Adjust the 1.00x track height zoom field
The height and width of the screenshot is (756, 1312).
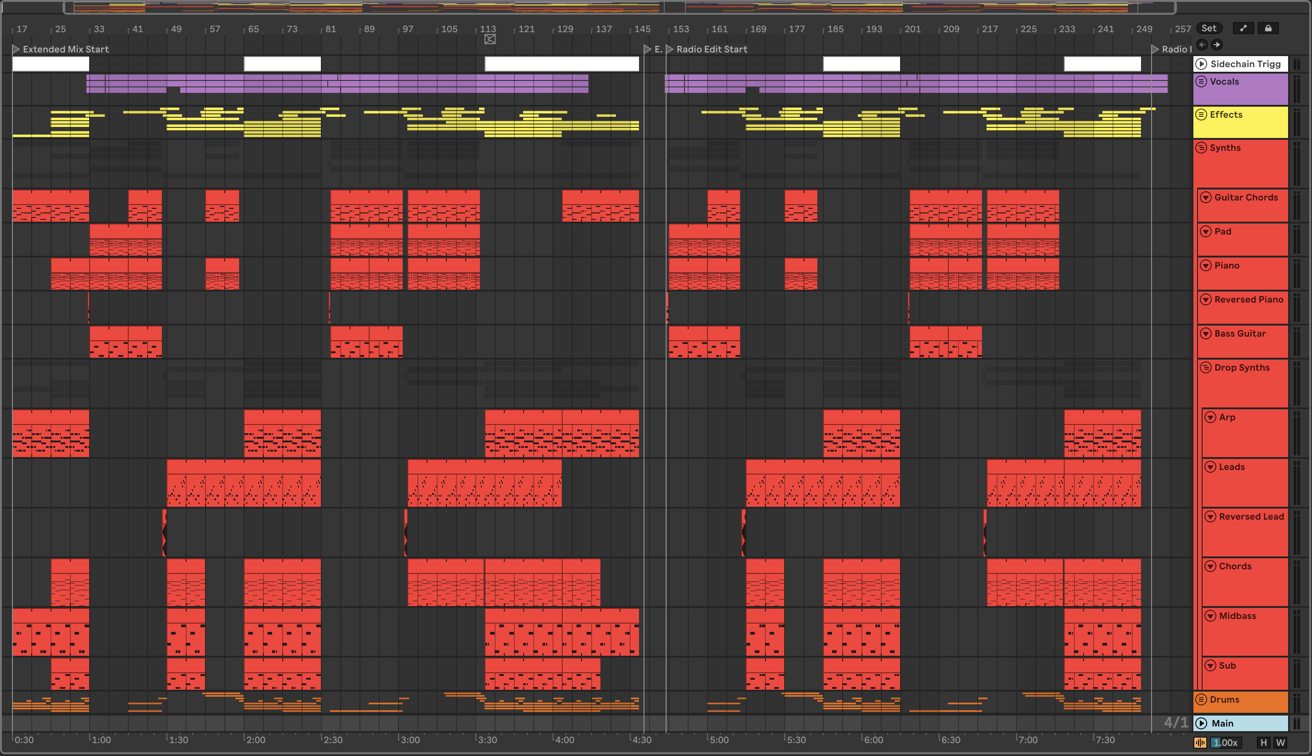tap(1226, 743)
